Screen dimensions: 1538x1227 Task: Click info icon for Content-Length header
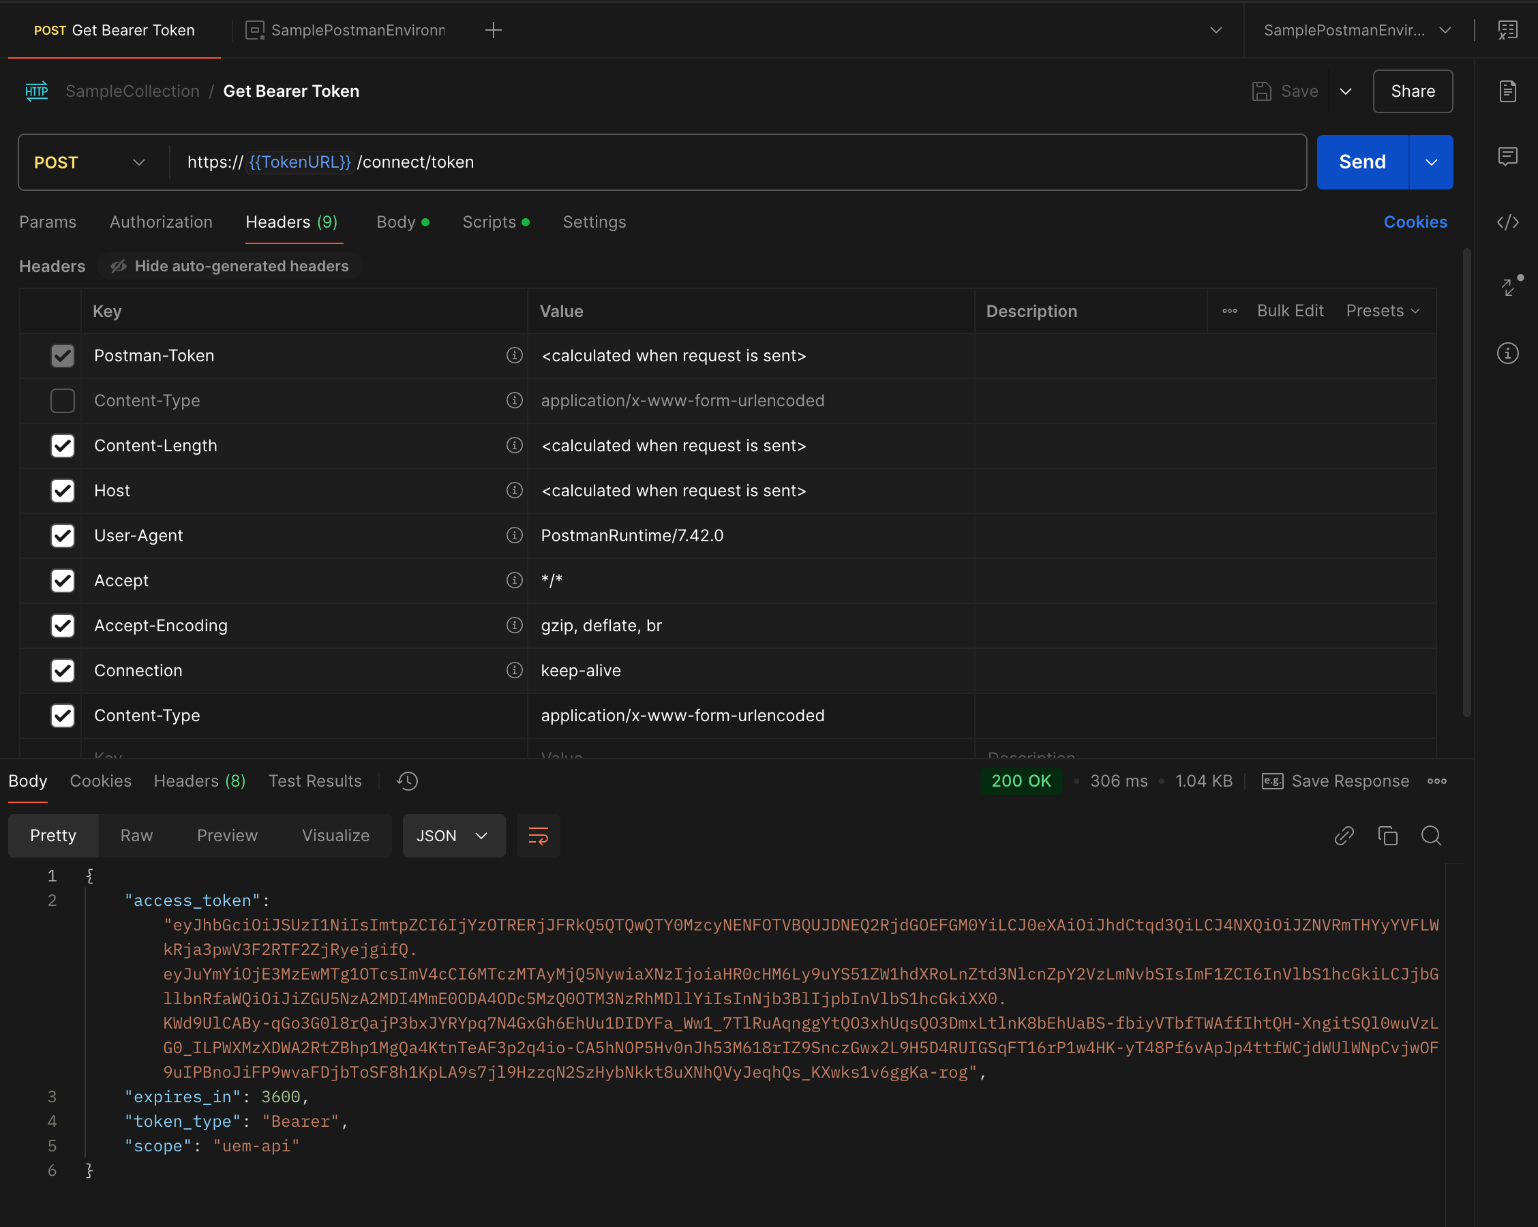(514, 445)
